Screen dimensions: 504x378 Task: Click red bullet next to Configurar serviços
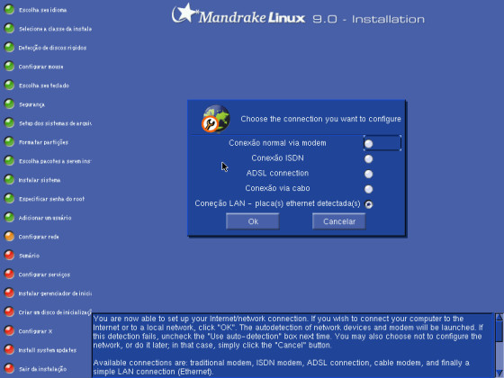[x=9, y=274]
